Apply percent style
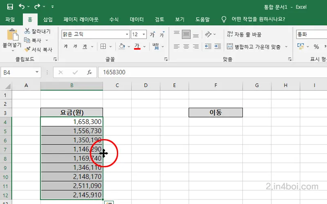 (x=316, y=47)
